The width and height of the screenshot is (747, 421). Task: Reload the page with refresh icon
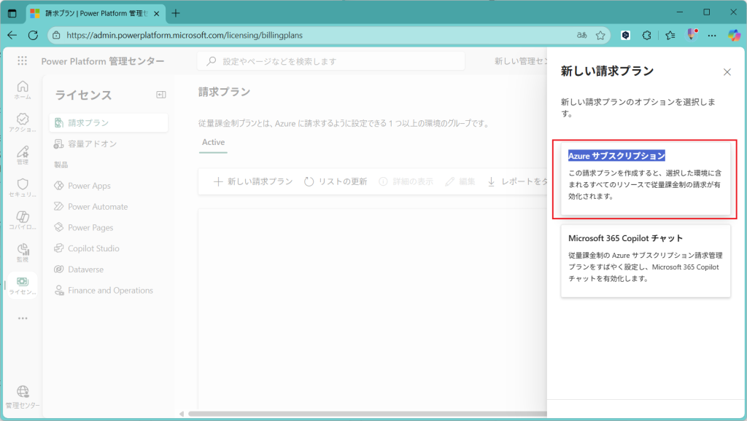(x=33, y=35)
